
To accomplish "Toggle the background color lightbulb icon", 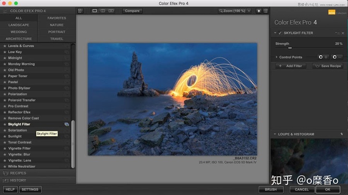I will (259, 11).
